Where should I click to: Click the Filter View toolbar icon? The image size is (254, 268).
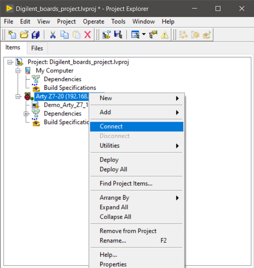pos(135,35)
